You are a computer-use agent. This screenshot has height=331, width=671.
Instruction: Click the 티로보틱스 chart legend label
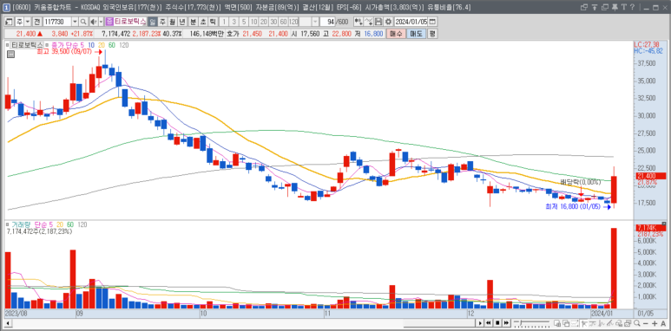click(27, 45)
